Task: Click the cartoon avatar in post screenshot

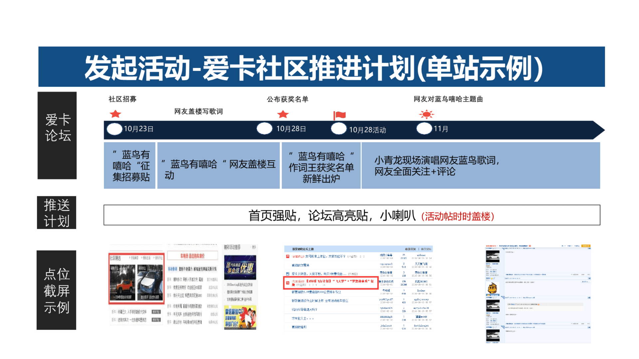Action: [493, 288]
